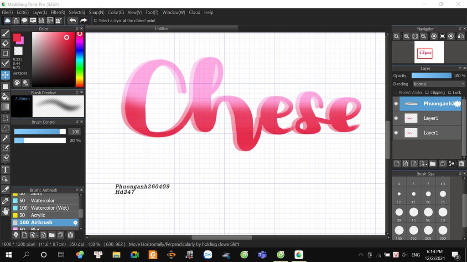
Task: Duplicate the layer in Layer panel
Action: coord(442,164)
